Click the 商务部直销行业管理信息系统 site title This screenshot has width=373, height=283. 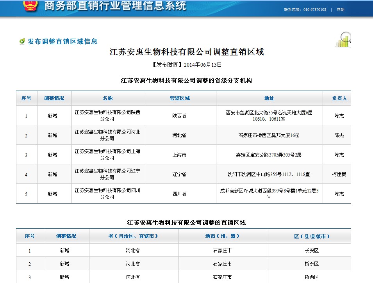coord(115,6)
